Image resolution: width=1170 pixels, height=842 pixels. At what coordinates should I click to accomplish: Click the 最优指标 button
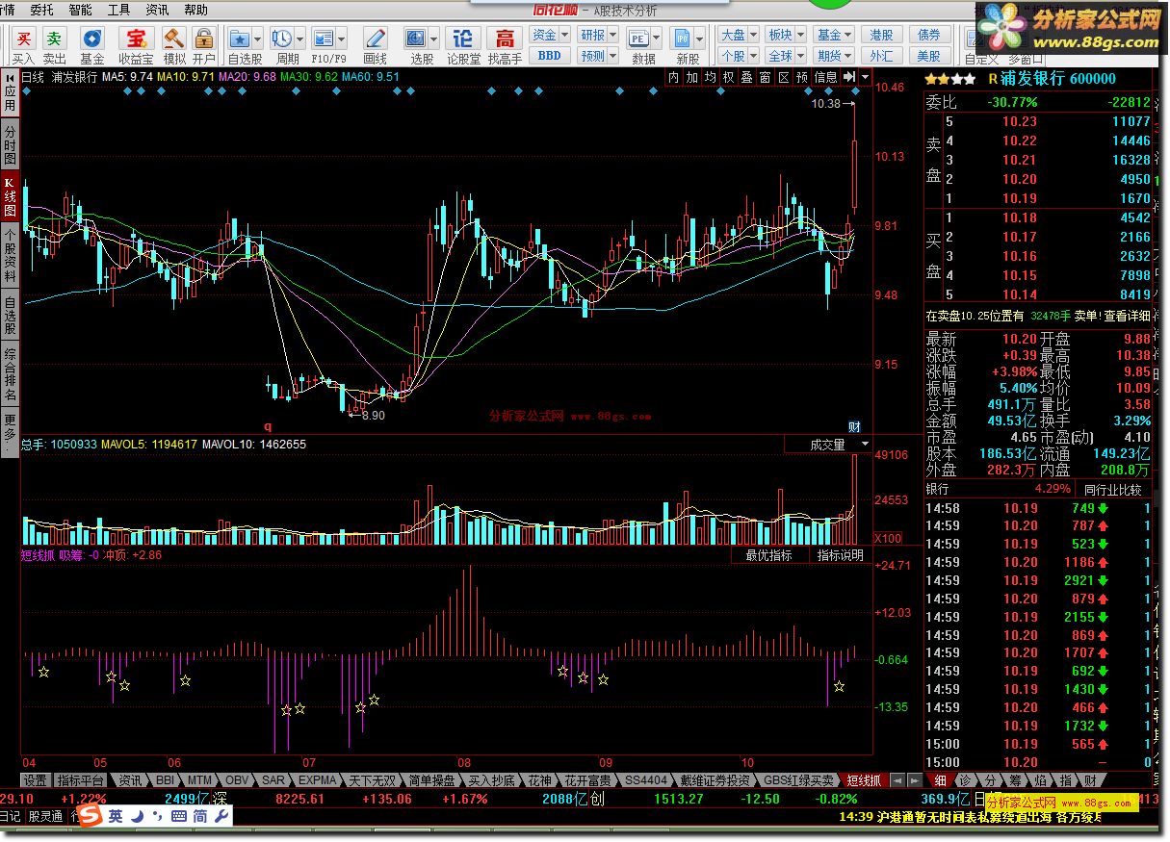[768, 555]
